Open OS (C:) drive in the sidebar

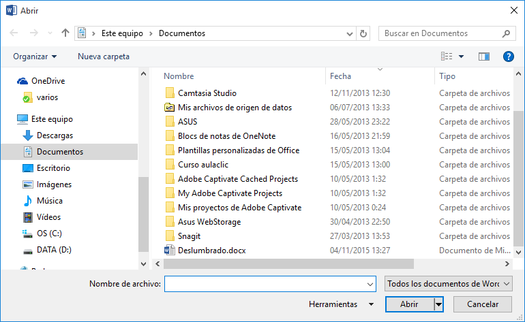(42, 234)
